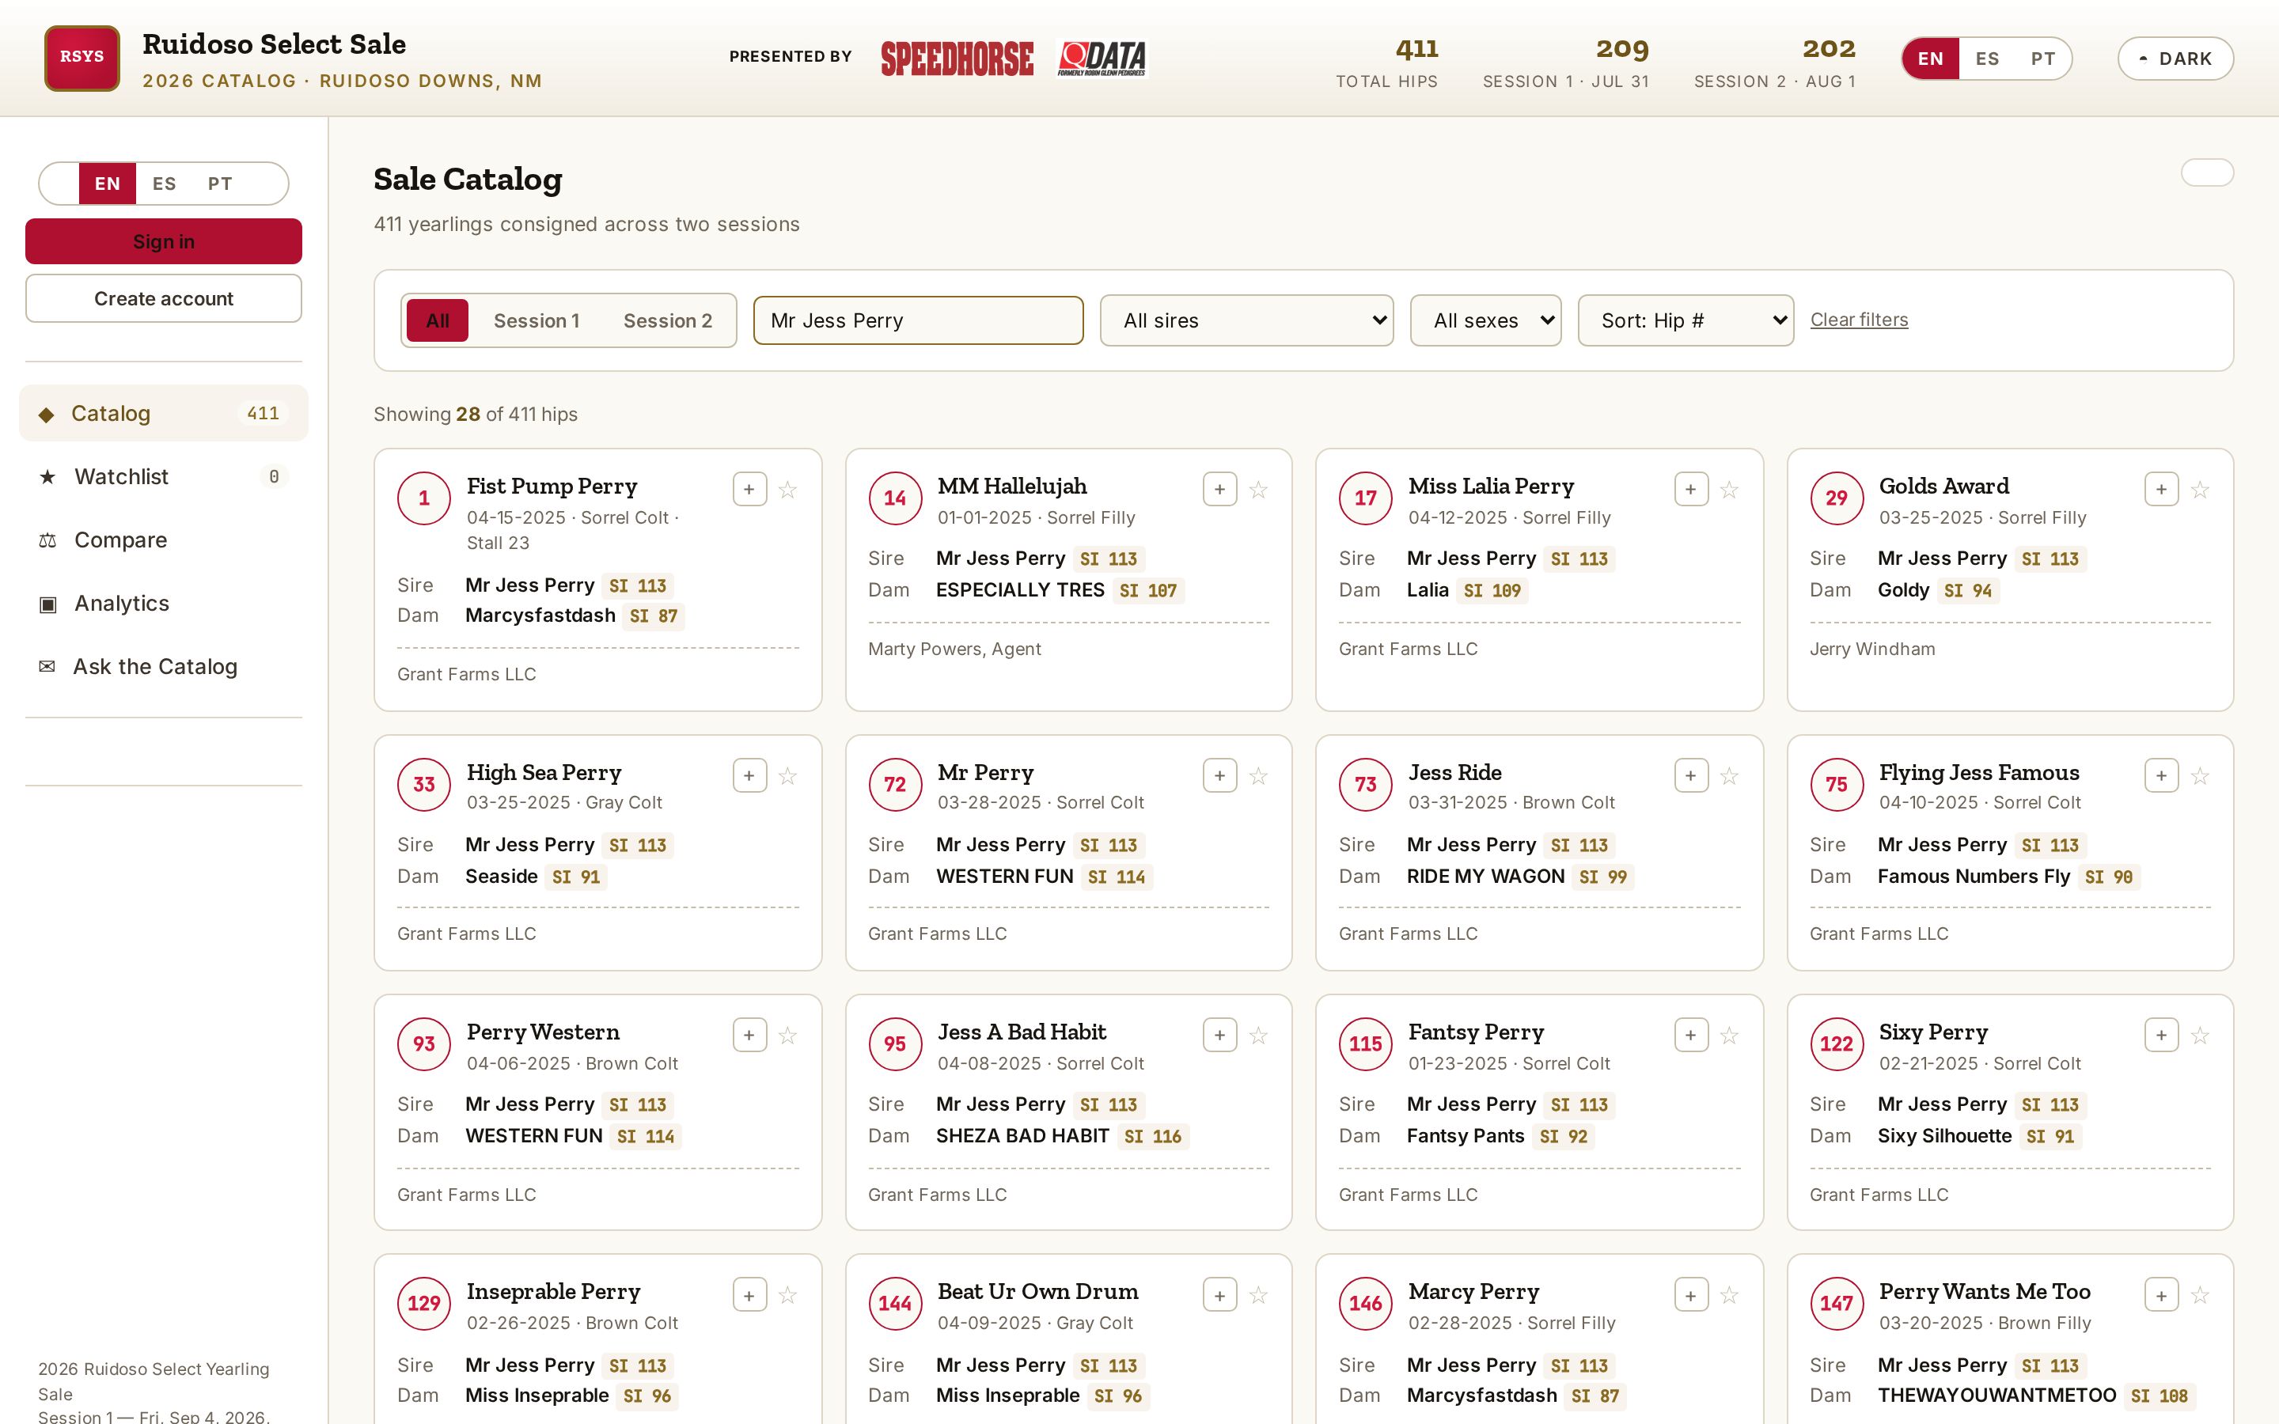The image size is (2279, 1424).
Task: Open Watchlist in sidebar
Action: click(164, 476)
